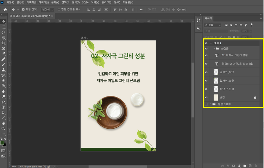Select the Spot Healing Brush tool
264x168 pixels.
(x=3, y=59)
